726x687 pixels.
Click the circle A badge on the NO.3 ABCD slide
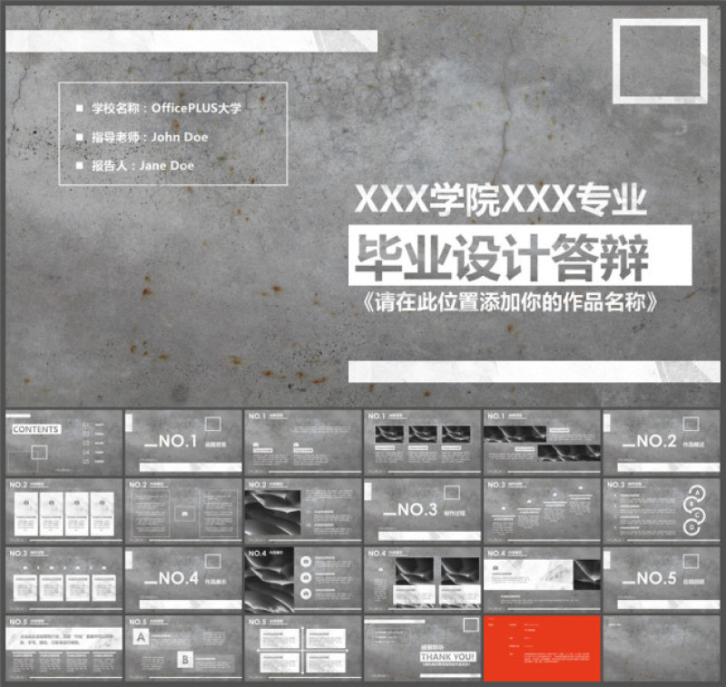point(697,492)
